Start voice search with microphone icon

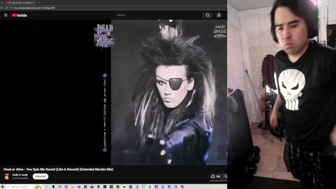point(219,15)
